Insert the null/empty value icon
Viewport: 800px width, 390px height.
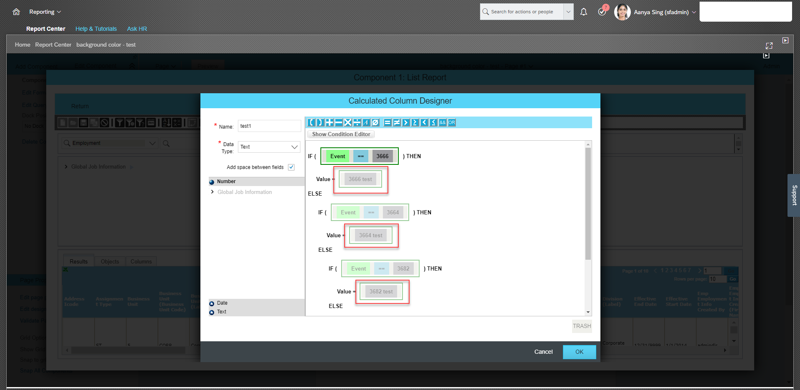[x=375, y=122]
